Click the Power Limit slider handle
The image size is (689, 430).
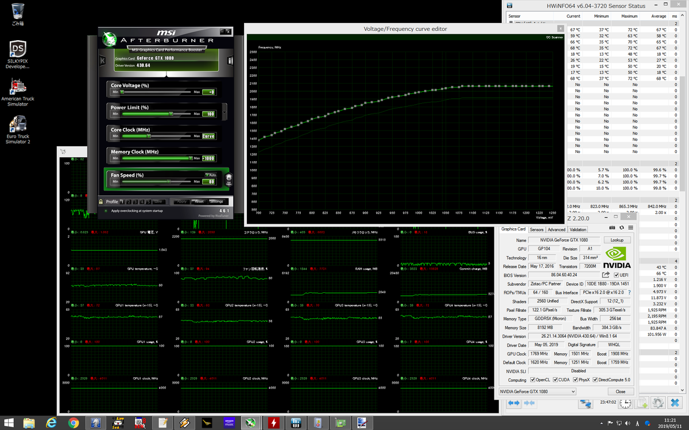pos(171,114)
